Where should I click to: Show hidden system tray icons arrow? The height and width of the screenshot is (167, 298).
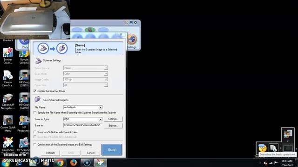point(260,163)
